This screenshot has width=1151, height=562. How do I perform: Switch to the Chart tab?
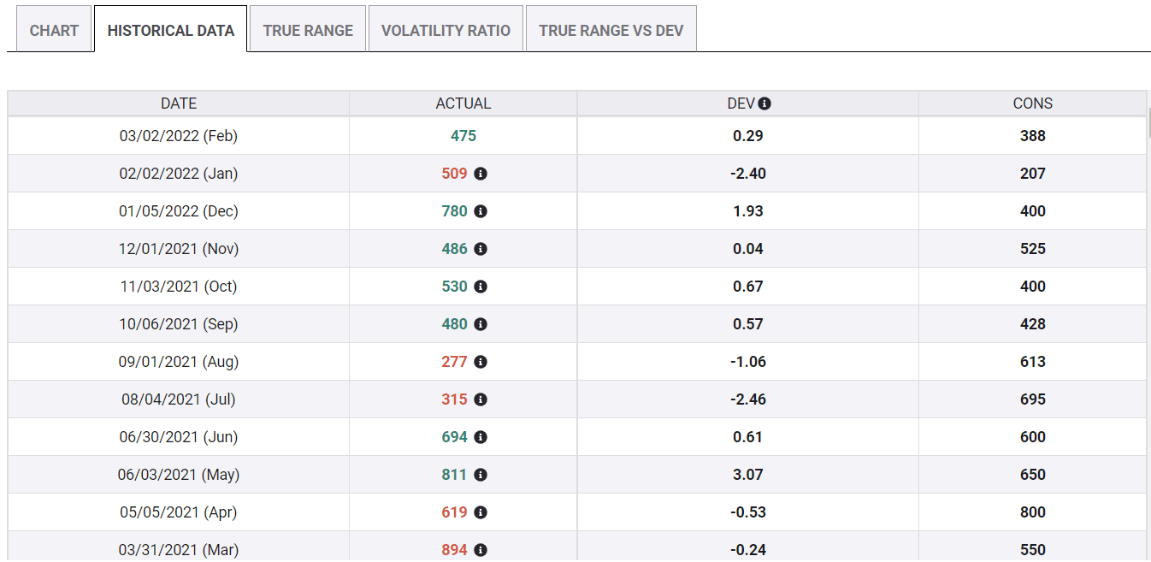(x=54, y=31)
